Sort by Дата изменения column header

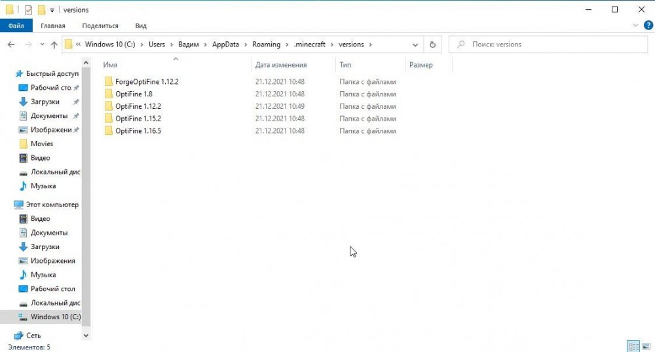coord(281,65)
